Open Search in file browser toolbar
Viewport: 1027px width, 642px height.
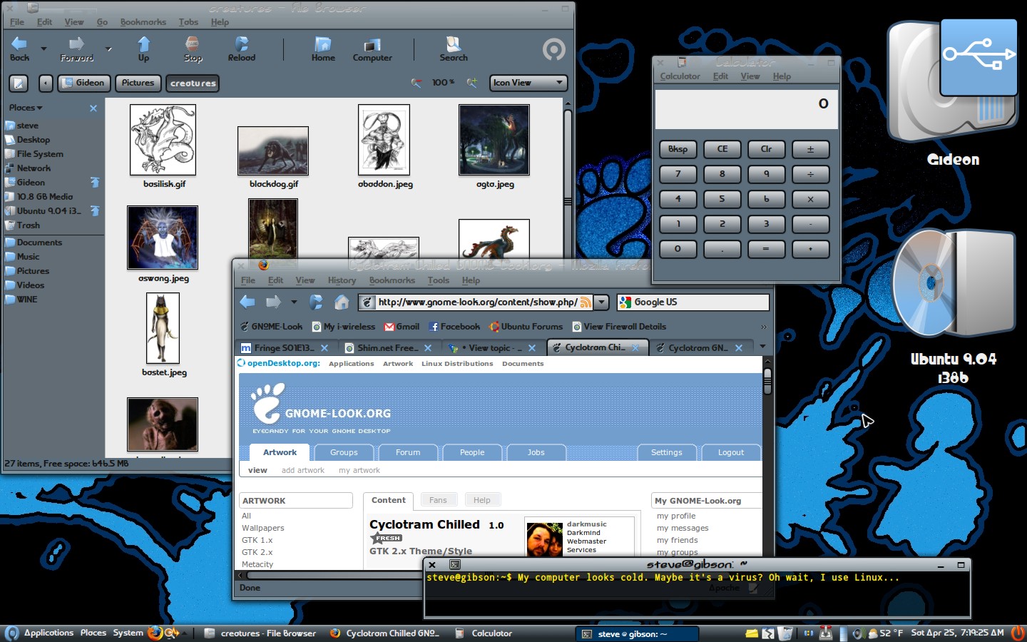(454, 49)
